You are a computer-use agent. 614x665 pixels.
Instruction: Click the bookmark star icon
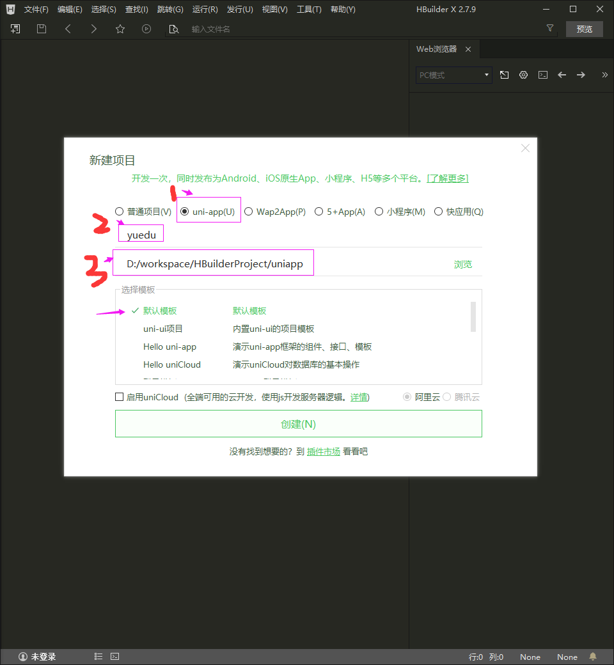coord(120,29)
